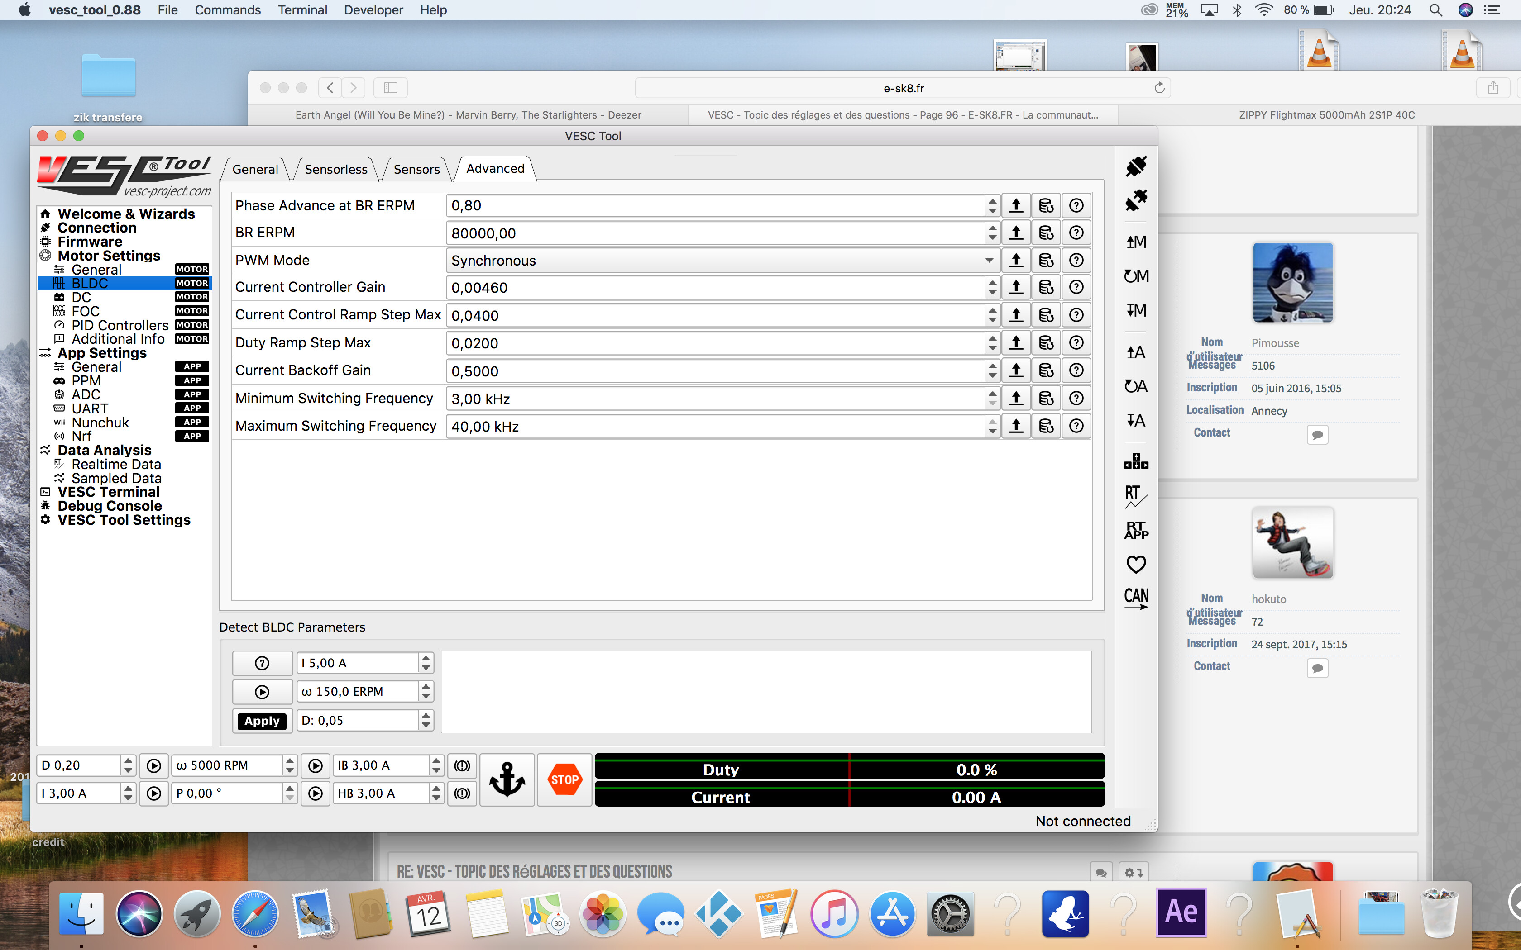Click read-current upload icon for BR ERPM row

(x=1016, y=233)
